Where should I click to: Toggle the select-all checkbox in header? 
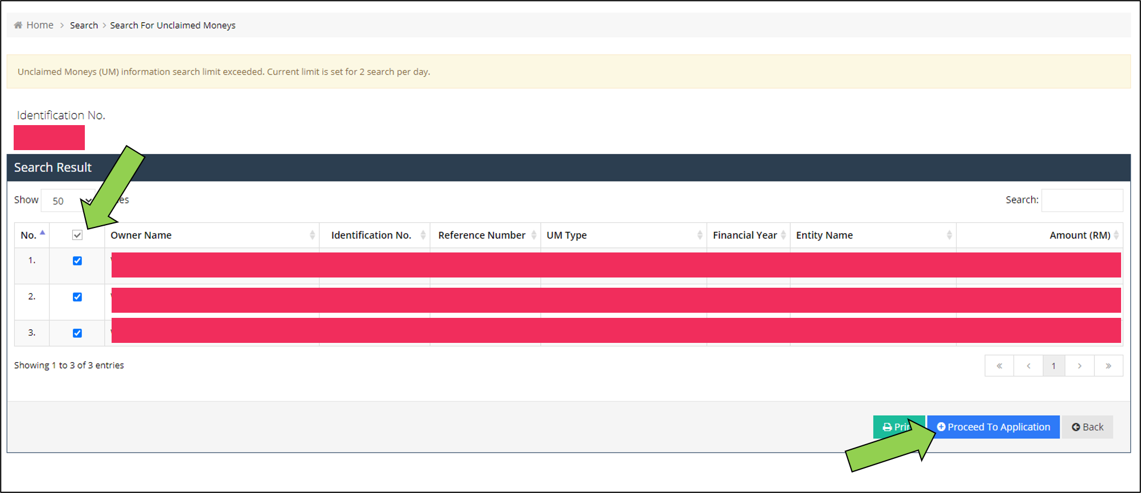[x=77, y=235]
